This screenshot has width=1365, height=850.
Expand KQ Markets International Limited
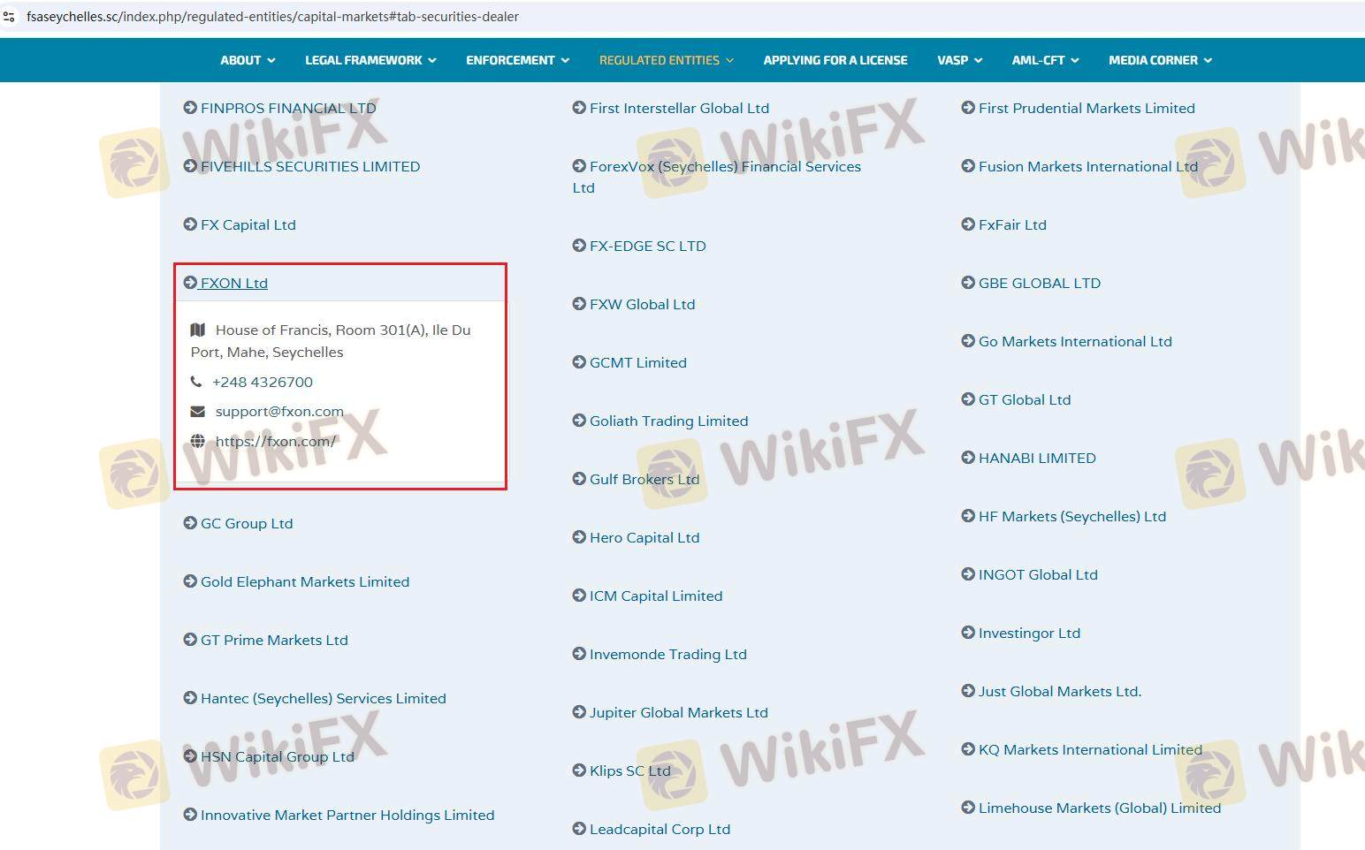tap(1081, 749)
